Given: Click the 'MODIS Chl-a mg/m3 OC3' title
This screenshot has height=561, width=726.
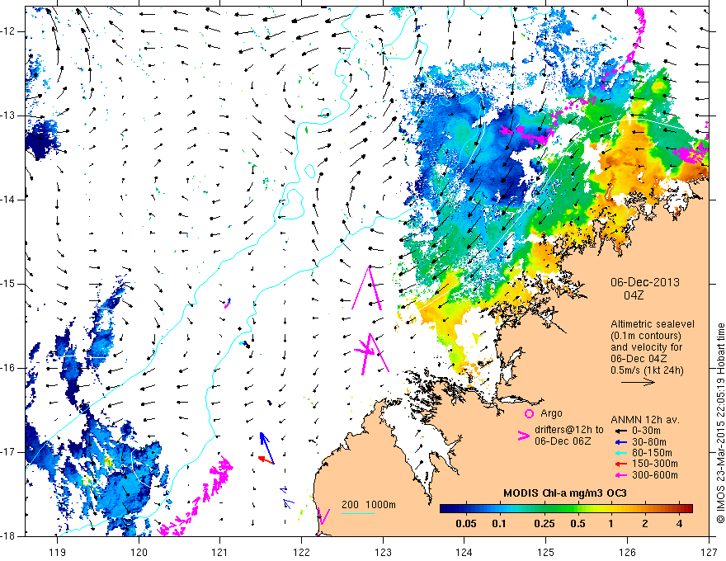Looking at the screenshot, I should coord(565,493).
